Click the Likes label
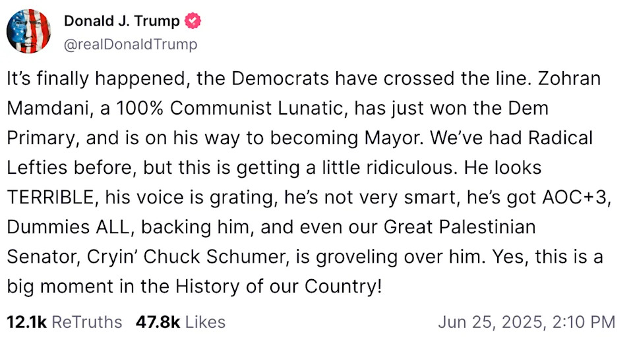 click(205, 322)
